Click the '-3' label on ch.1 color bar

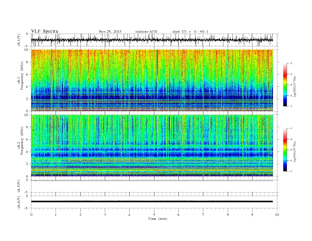pos(291,63)
